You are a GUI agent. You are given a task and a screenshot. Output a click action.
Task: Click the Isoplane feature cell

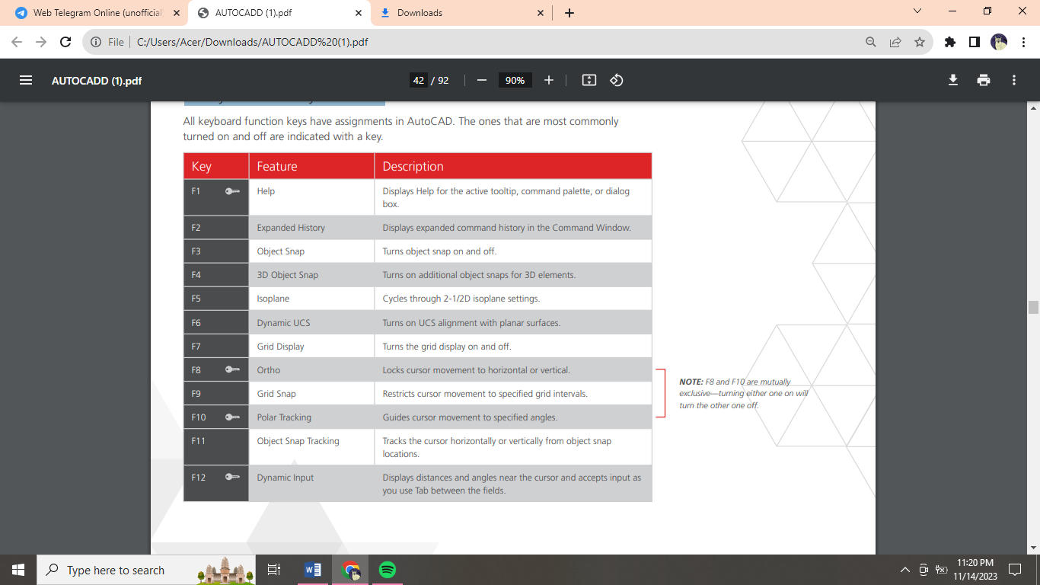click(311, 299)
